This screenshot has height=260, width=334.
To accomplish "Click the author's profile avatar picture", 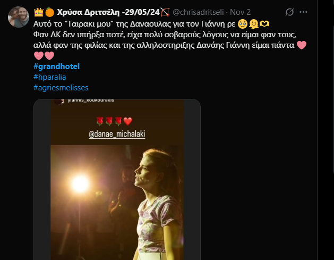I will (x=18, y=17).
